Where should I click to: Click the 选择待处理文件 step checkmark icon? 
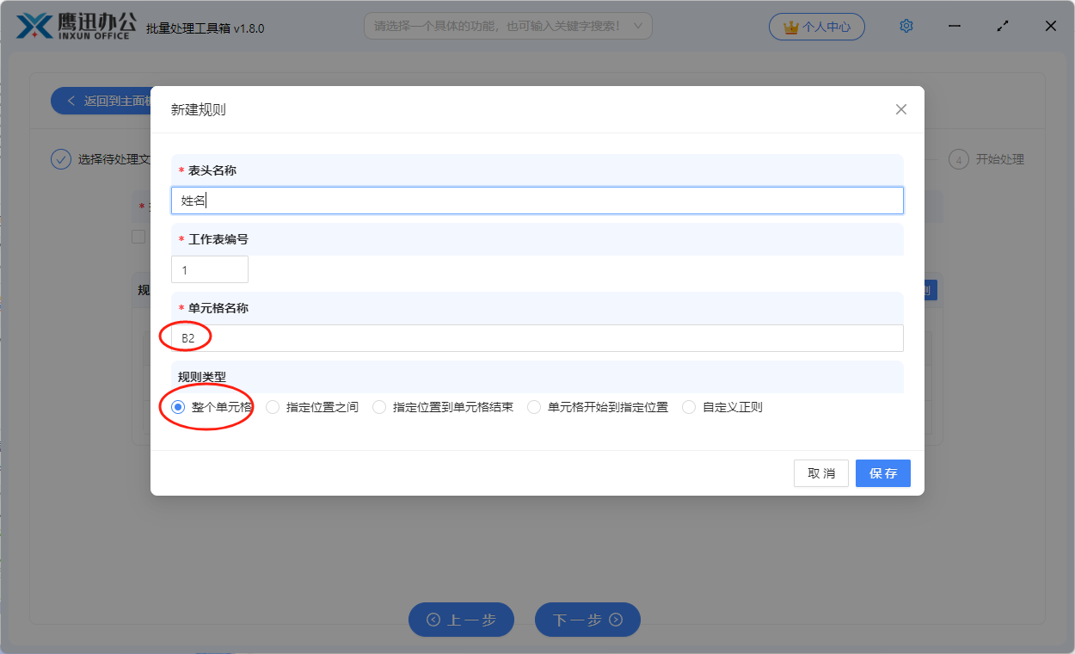pyautogui.click(x=61, y=159)
